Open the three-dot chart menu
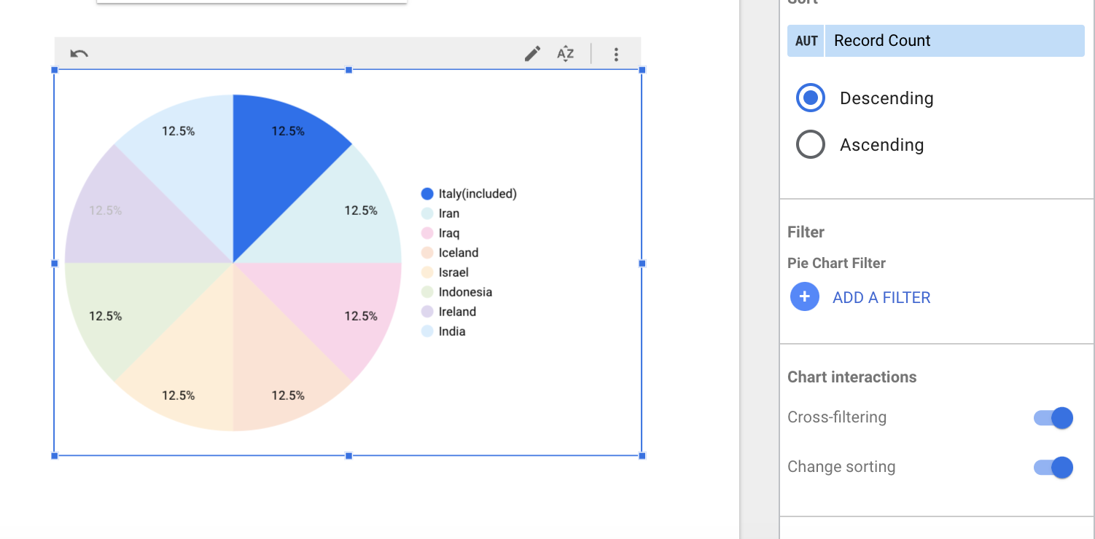 pyautogui.click(x=616, y=54)
